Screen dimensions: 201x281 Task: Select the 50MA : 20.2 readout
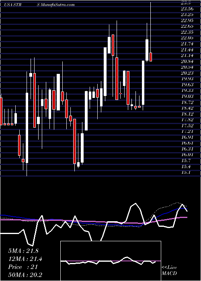(25, 275)
